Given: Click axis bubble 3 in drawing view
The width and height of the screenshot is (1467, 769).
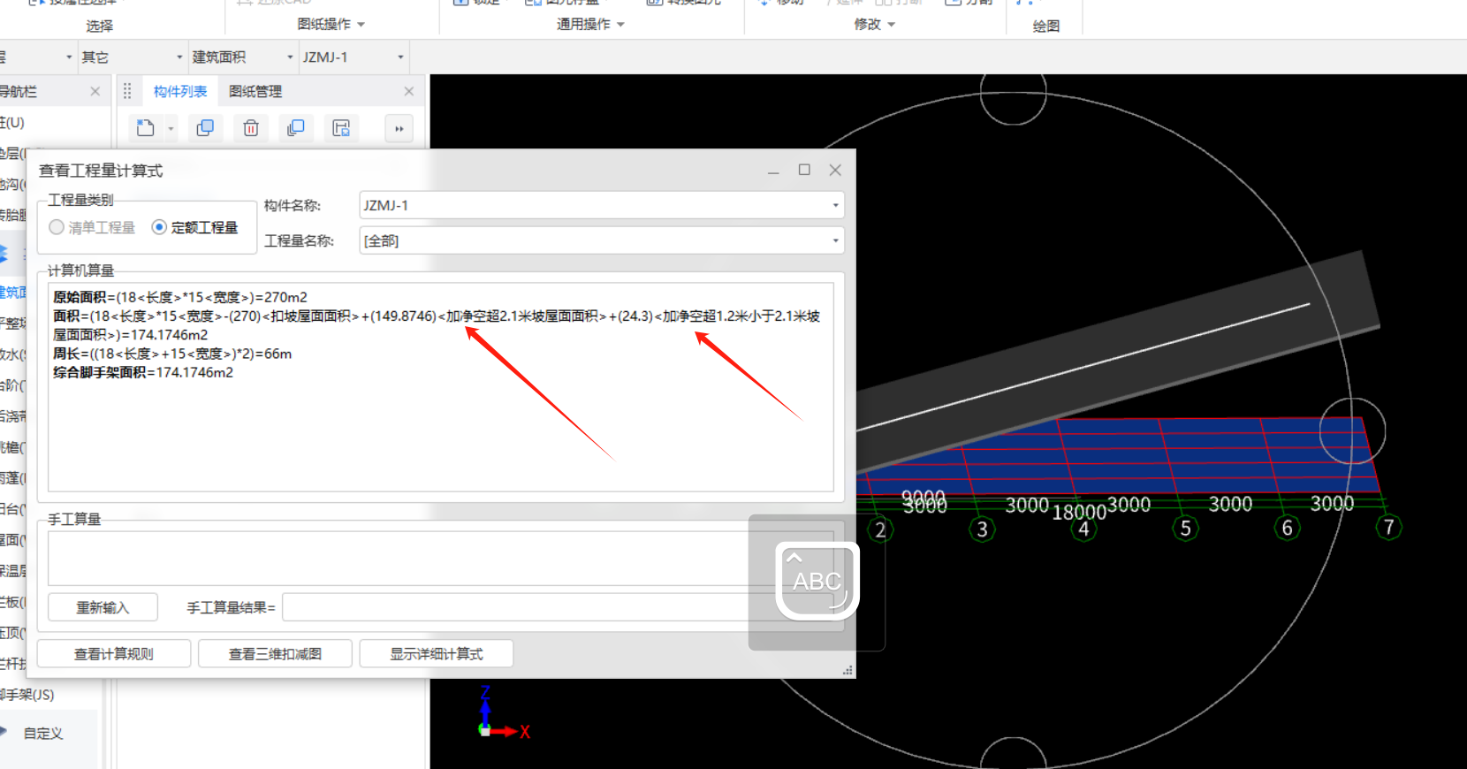Looking at the screenshot, I should pyautogui.click(x=982, y=529).
